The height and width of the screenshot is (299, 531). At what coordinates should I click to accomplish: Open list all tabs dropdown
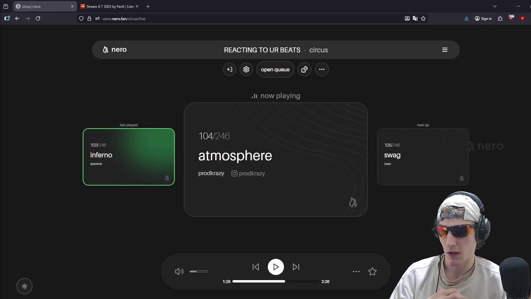coord(494,6)
